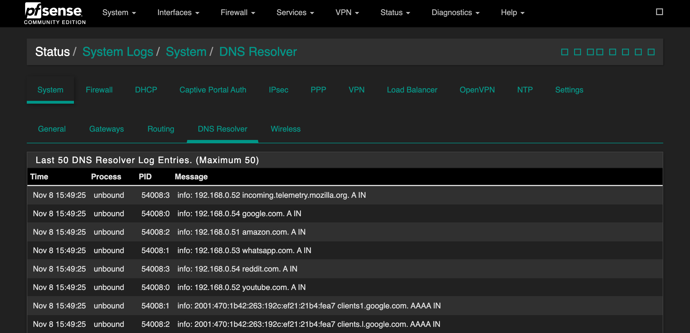This screenshot has height=333, width=690.
Task: Select the Wireless sub-tab
Action: click(286, 129)
